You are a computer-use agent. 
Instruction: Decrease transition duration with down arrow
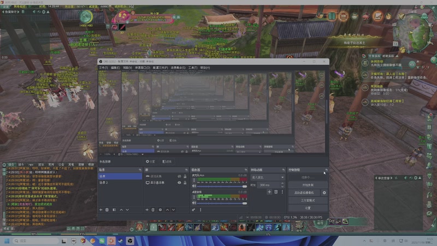282,186
